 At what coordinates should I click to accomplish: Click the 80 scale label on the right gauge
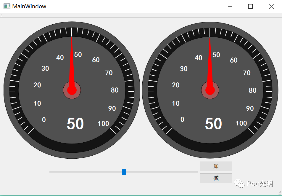(253, 90)
